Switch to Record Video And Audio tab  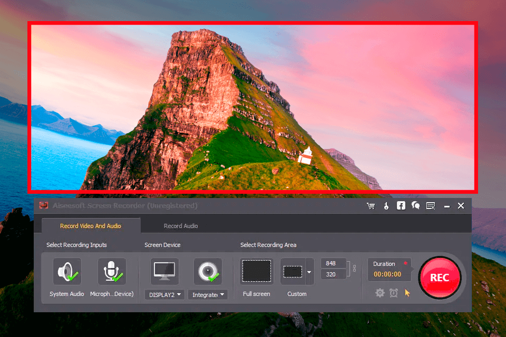(91, 226)
